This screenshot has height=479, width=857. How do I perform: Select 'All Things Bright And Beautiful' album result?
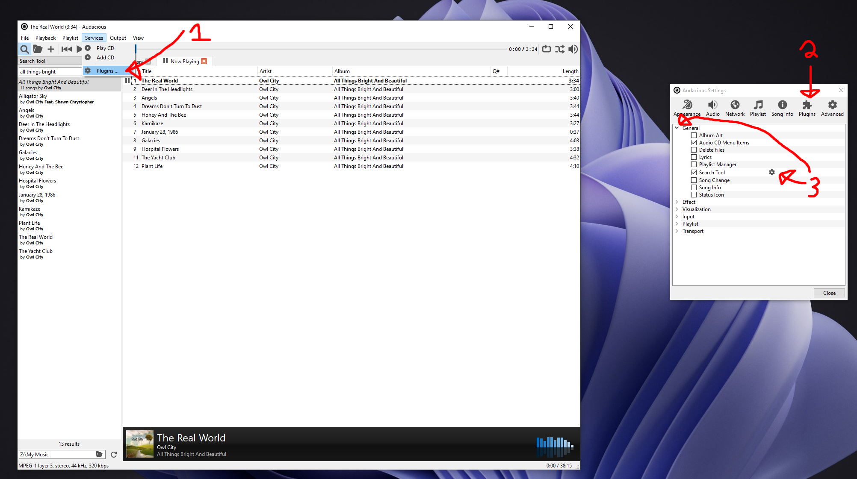(69, 85)
